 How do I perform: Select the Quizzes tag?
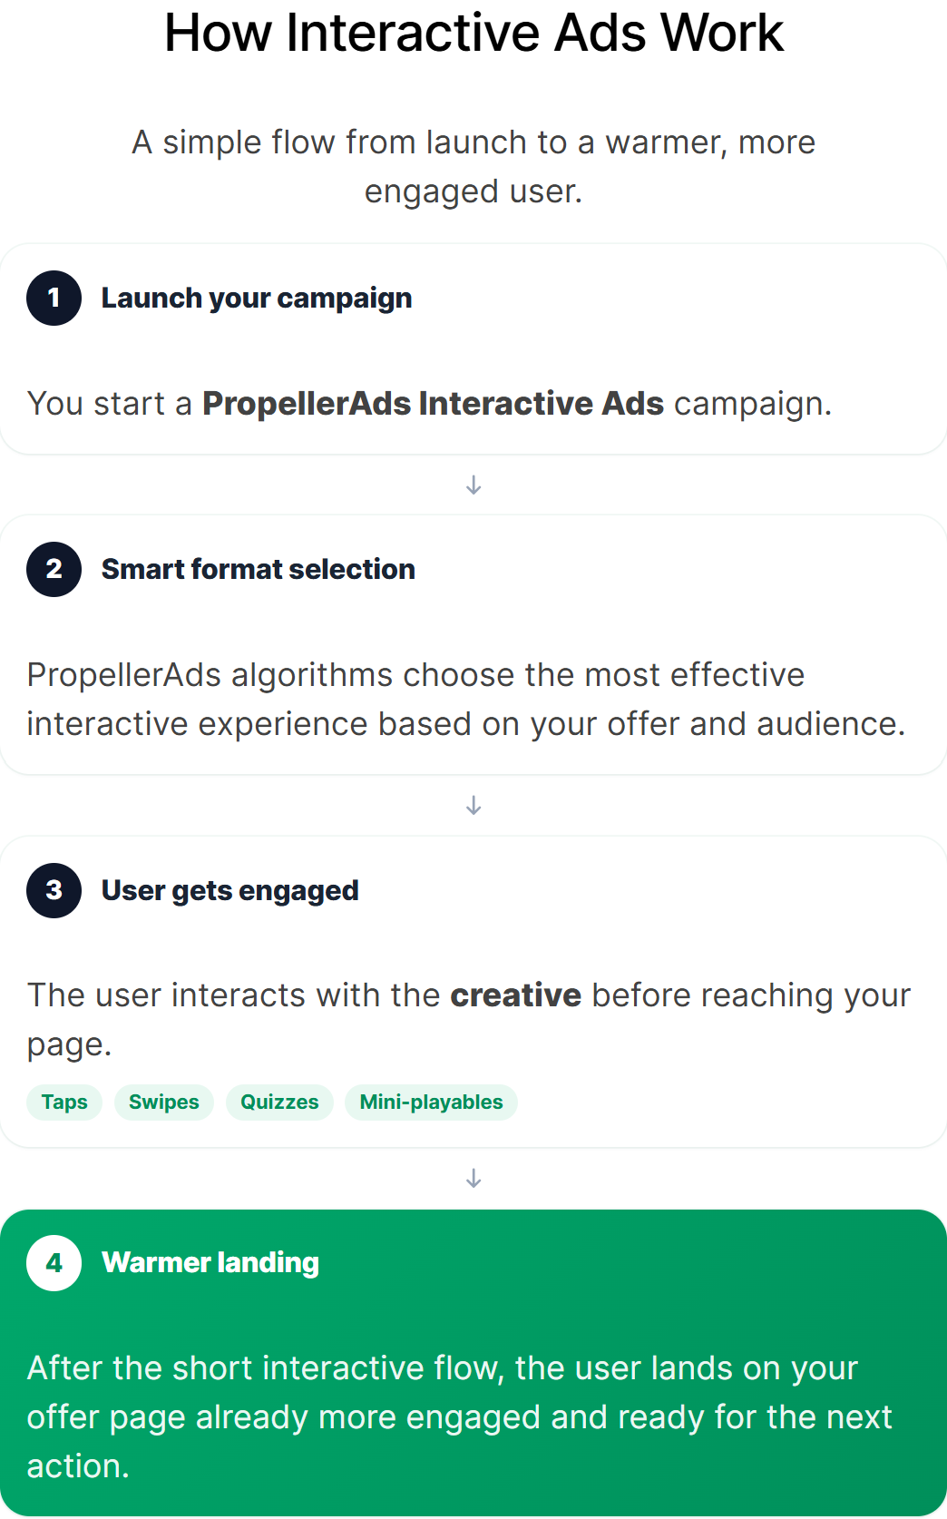coord(279,1102)
